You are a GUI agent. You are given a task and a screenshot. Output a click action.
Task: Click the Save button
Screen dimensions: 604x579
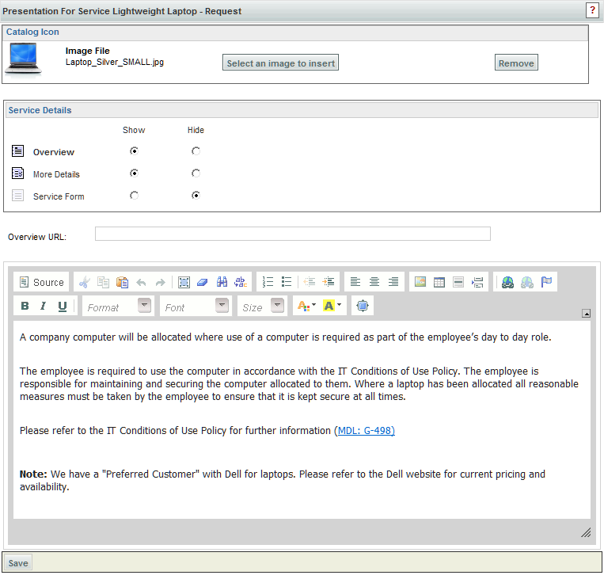pos(18,563)
